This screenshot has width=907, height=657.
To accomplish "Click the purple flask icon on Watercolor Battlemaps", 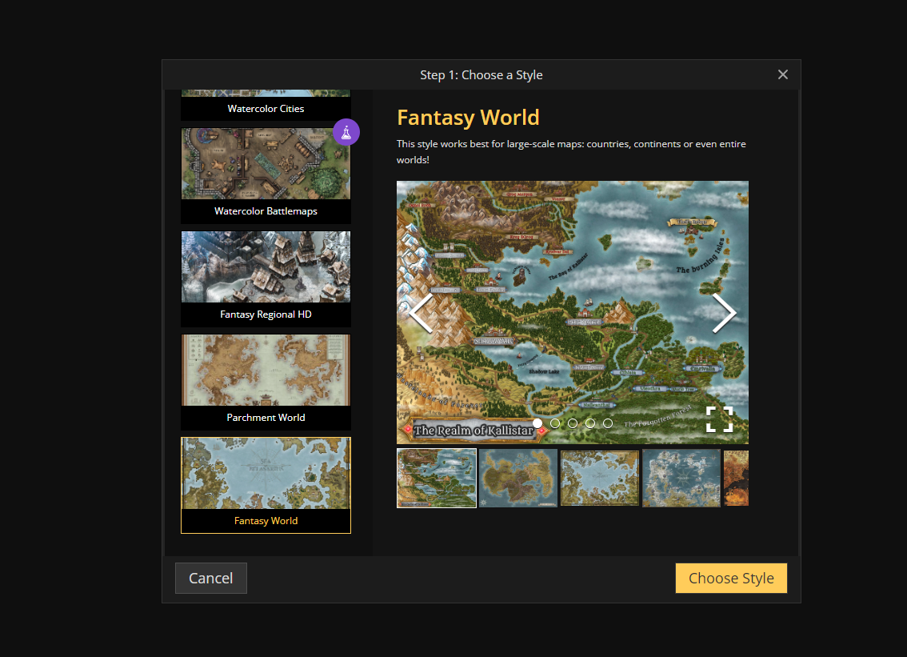I will click(346, 131).
